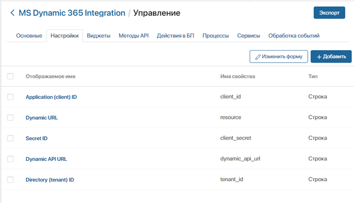
Task: Tick the Secret ID row checkbox
Action: [x=10, y=138]
